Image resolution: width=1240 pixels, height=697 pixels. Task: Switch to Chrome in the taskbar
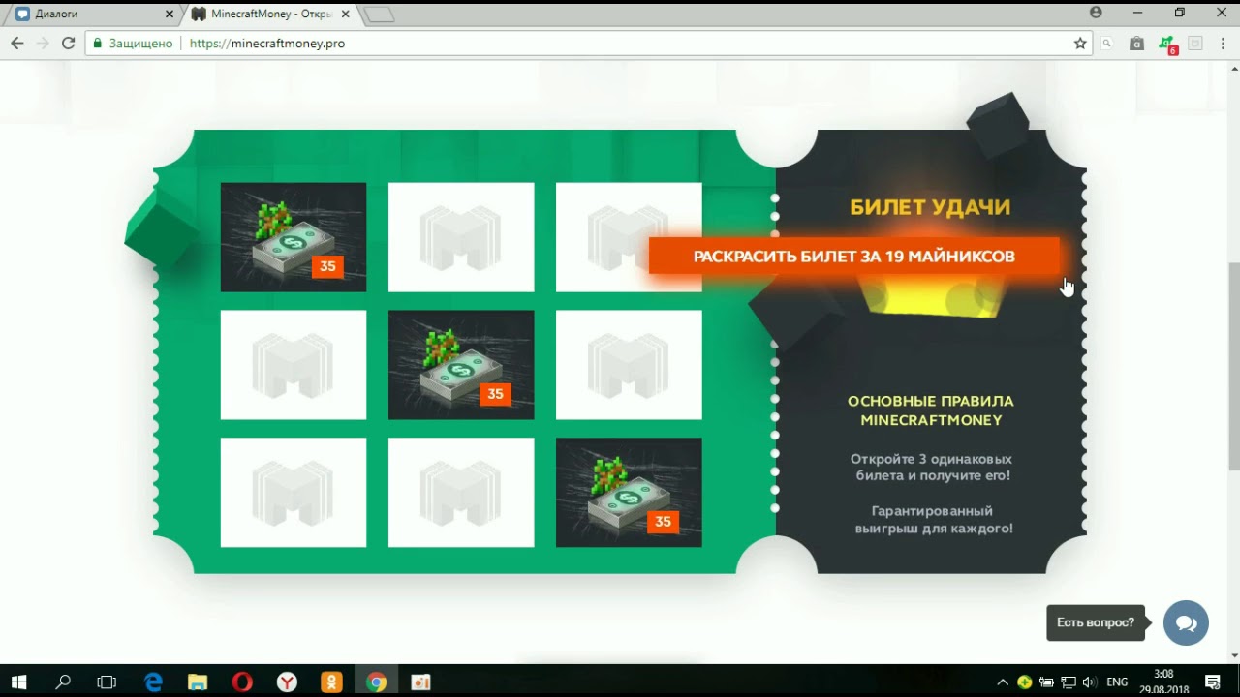pos(376,682)
